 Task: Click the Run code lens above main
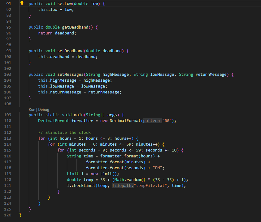(x=32, y=109)
